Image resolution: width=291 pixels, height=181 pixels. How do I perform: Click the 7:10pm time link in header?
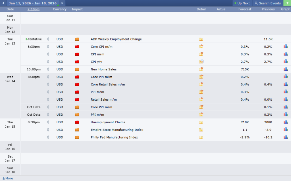[x=34, y=9]
